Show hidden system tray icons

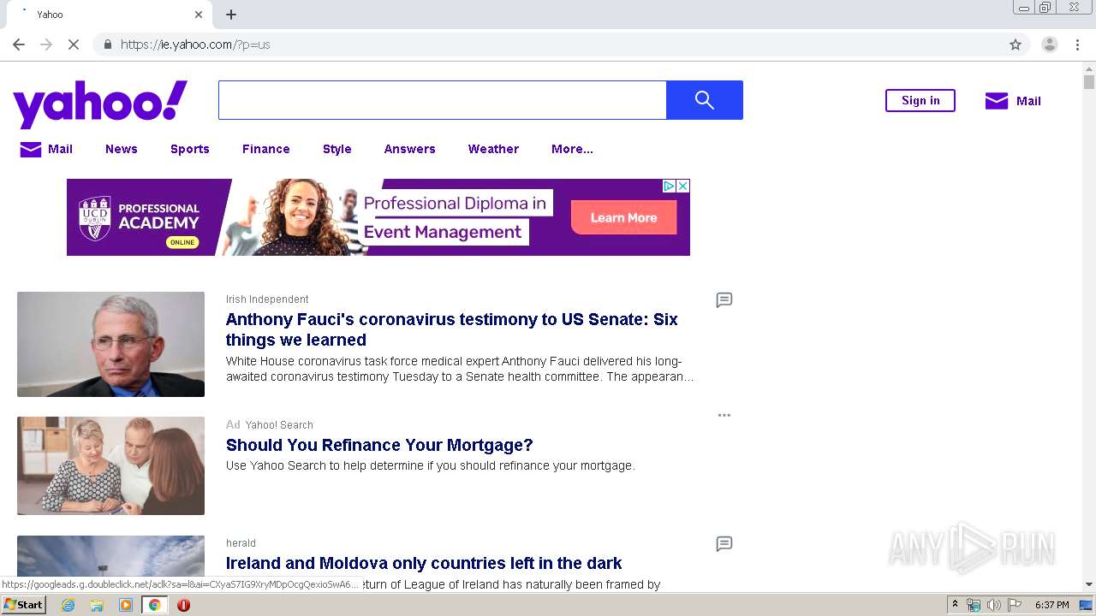pyautogui.click(x=955, y=605)
